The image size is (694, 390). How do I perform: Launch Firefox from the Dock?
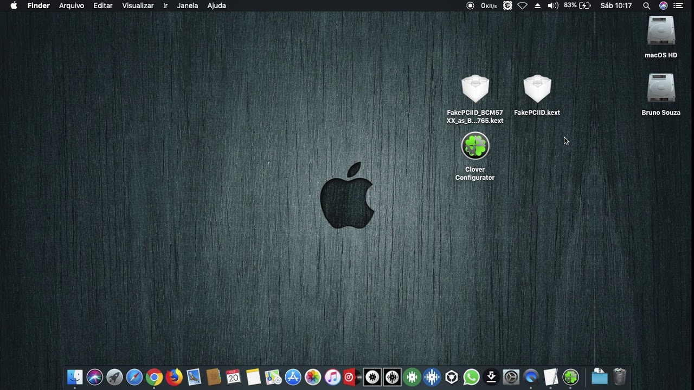point(174,377)
